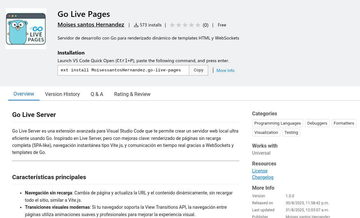
Task: Click the '573 installs' text
Action: point(151,25)
